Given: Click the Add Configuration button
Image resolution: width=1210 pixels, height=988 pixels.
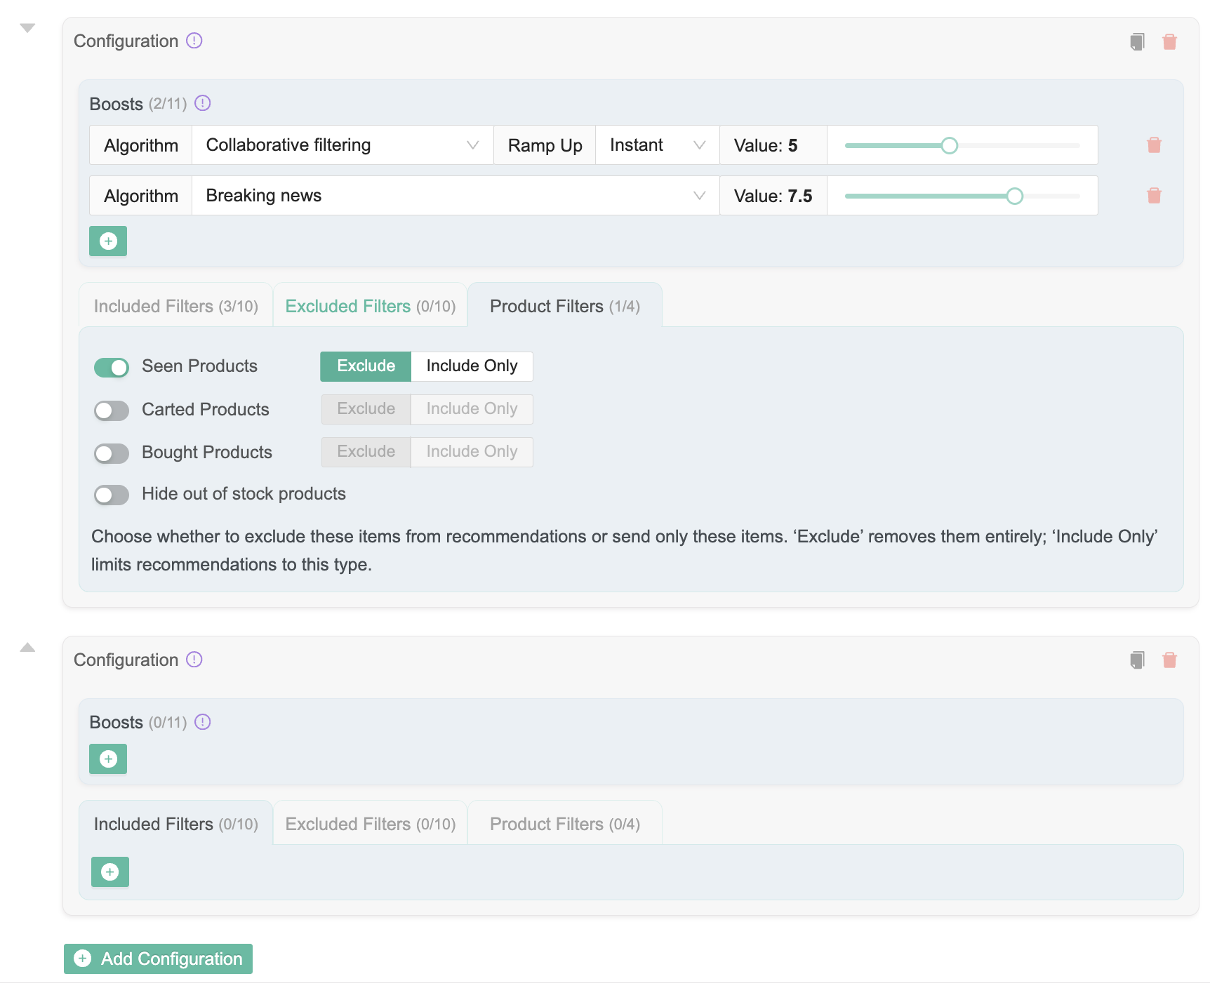Looking at the screenshot, I should [x=159, y=959].
